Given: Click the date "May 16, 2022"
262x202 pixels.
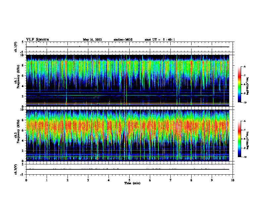Looking at the screenshot, I should (x=92, y=40).
